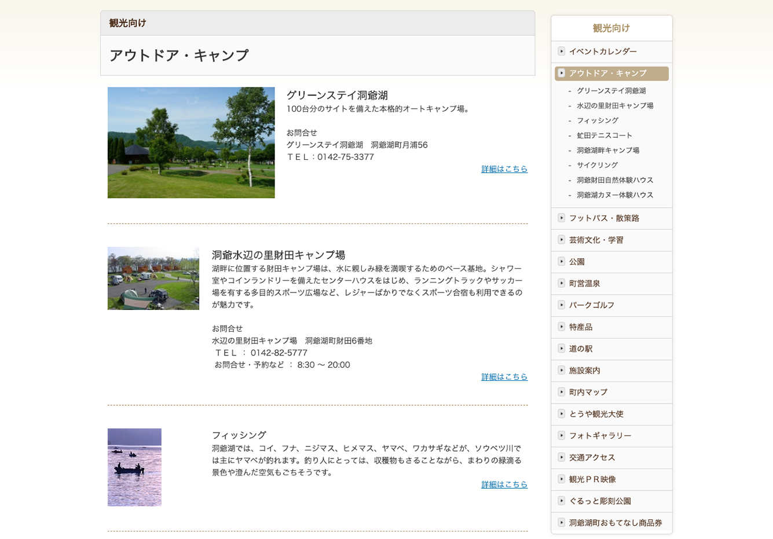Go to 公園 sidebar menu
The width and height of the screenshot is (773, 539).
click(x=611, y=262)
